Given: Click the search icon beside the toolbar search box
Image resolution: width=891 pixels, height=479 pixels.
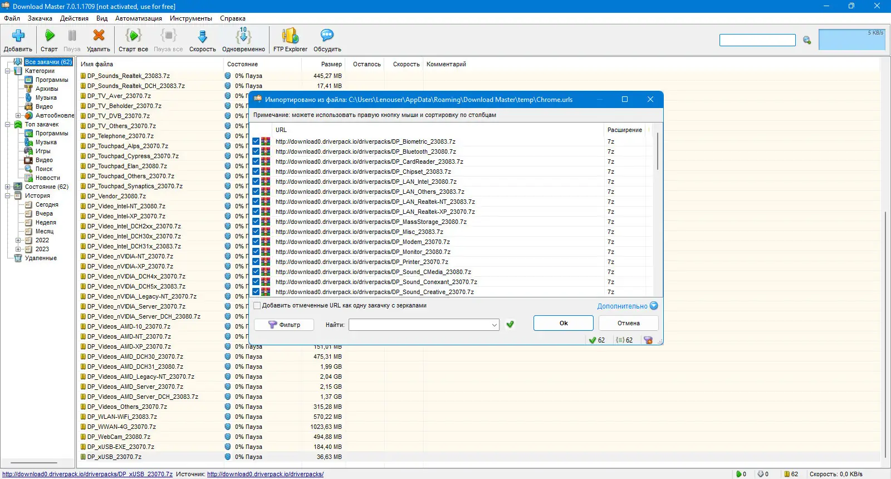Looking at the screenshot, I should coord(807,40).
